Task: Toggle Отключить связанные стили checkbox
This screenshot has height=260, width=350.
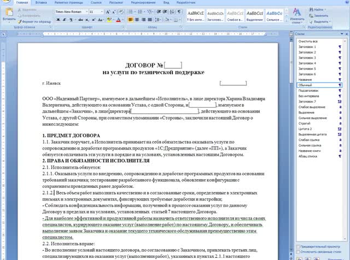Action: pyautogui.click(x=297, y=252)
